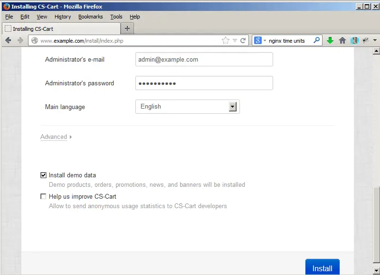
Task: Expand the Advanced settings section
Action: tap(56, 137)
